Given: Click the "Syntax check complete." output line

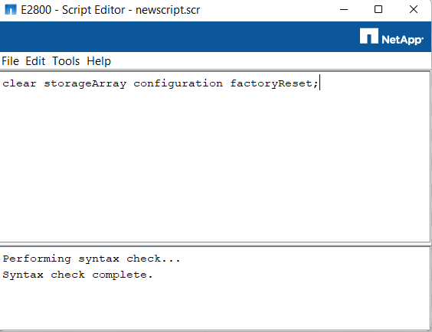Looking at the screenshot, I should [x=77, y=275].
